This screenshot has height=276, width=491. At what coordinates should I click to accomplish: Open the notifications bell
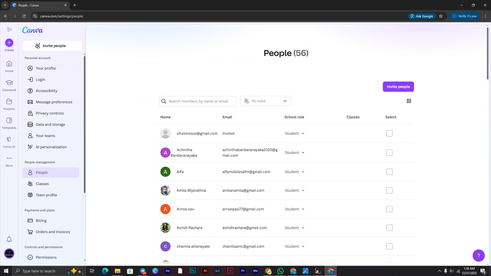tap(9, 239)
